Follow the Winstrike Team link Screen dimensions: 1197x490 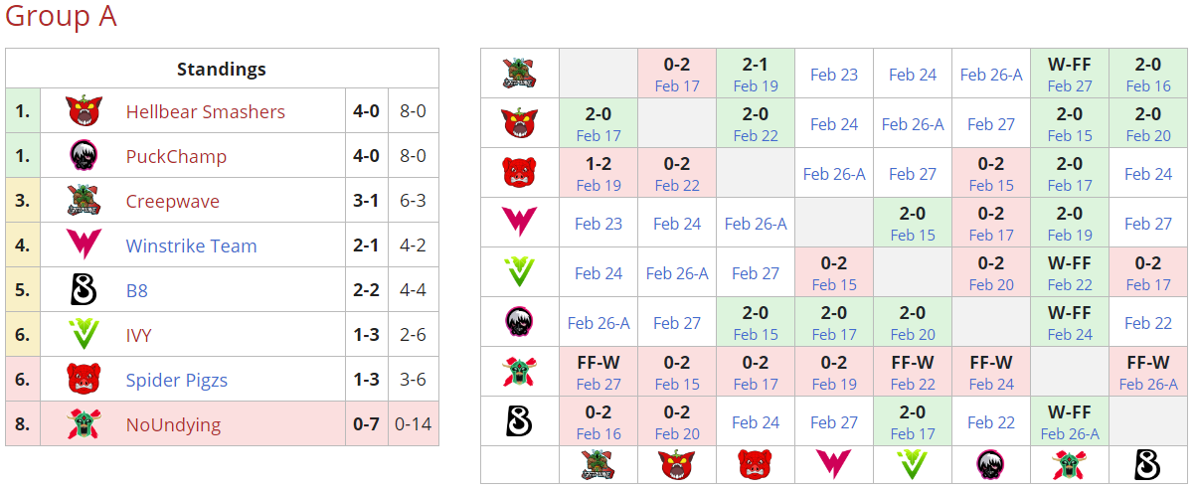[x=191, y=245]
